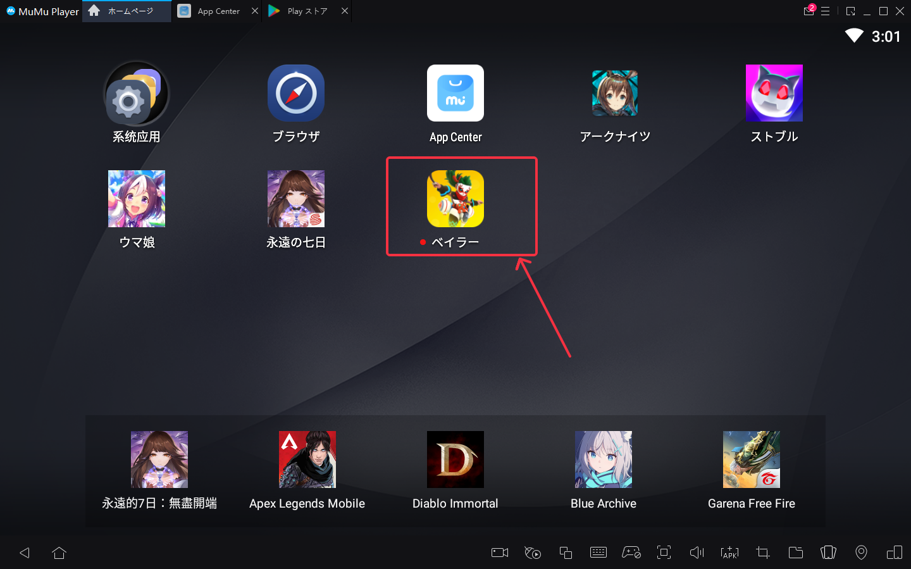
Task: Click the Android home navigation button
Action: pos(59,553)
